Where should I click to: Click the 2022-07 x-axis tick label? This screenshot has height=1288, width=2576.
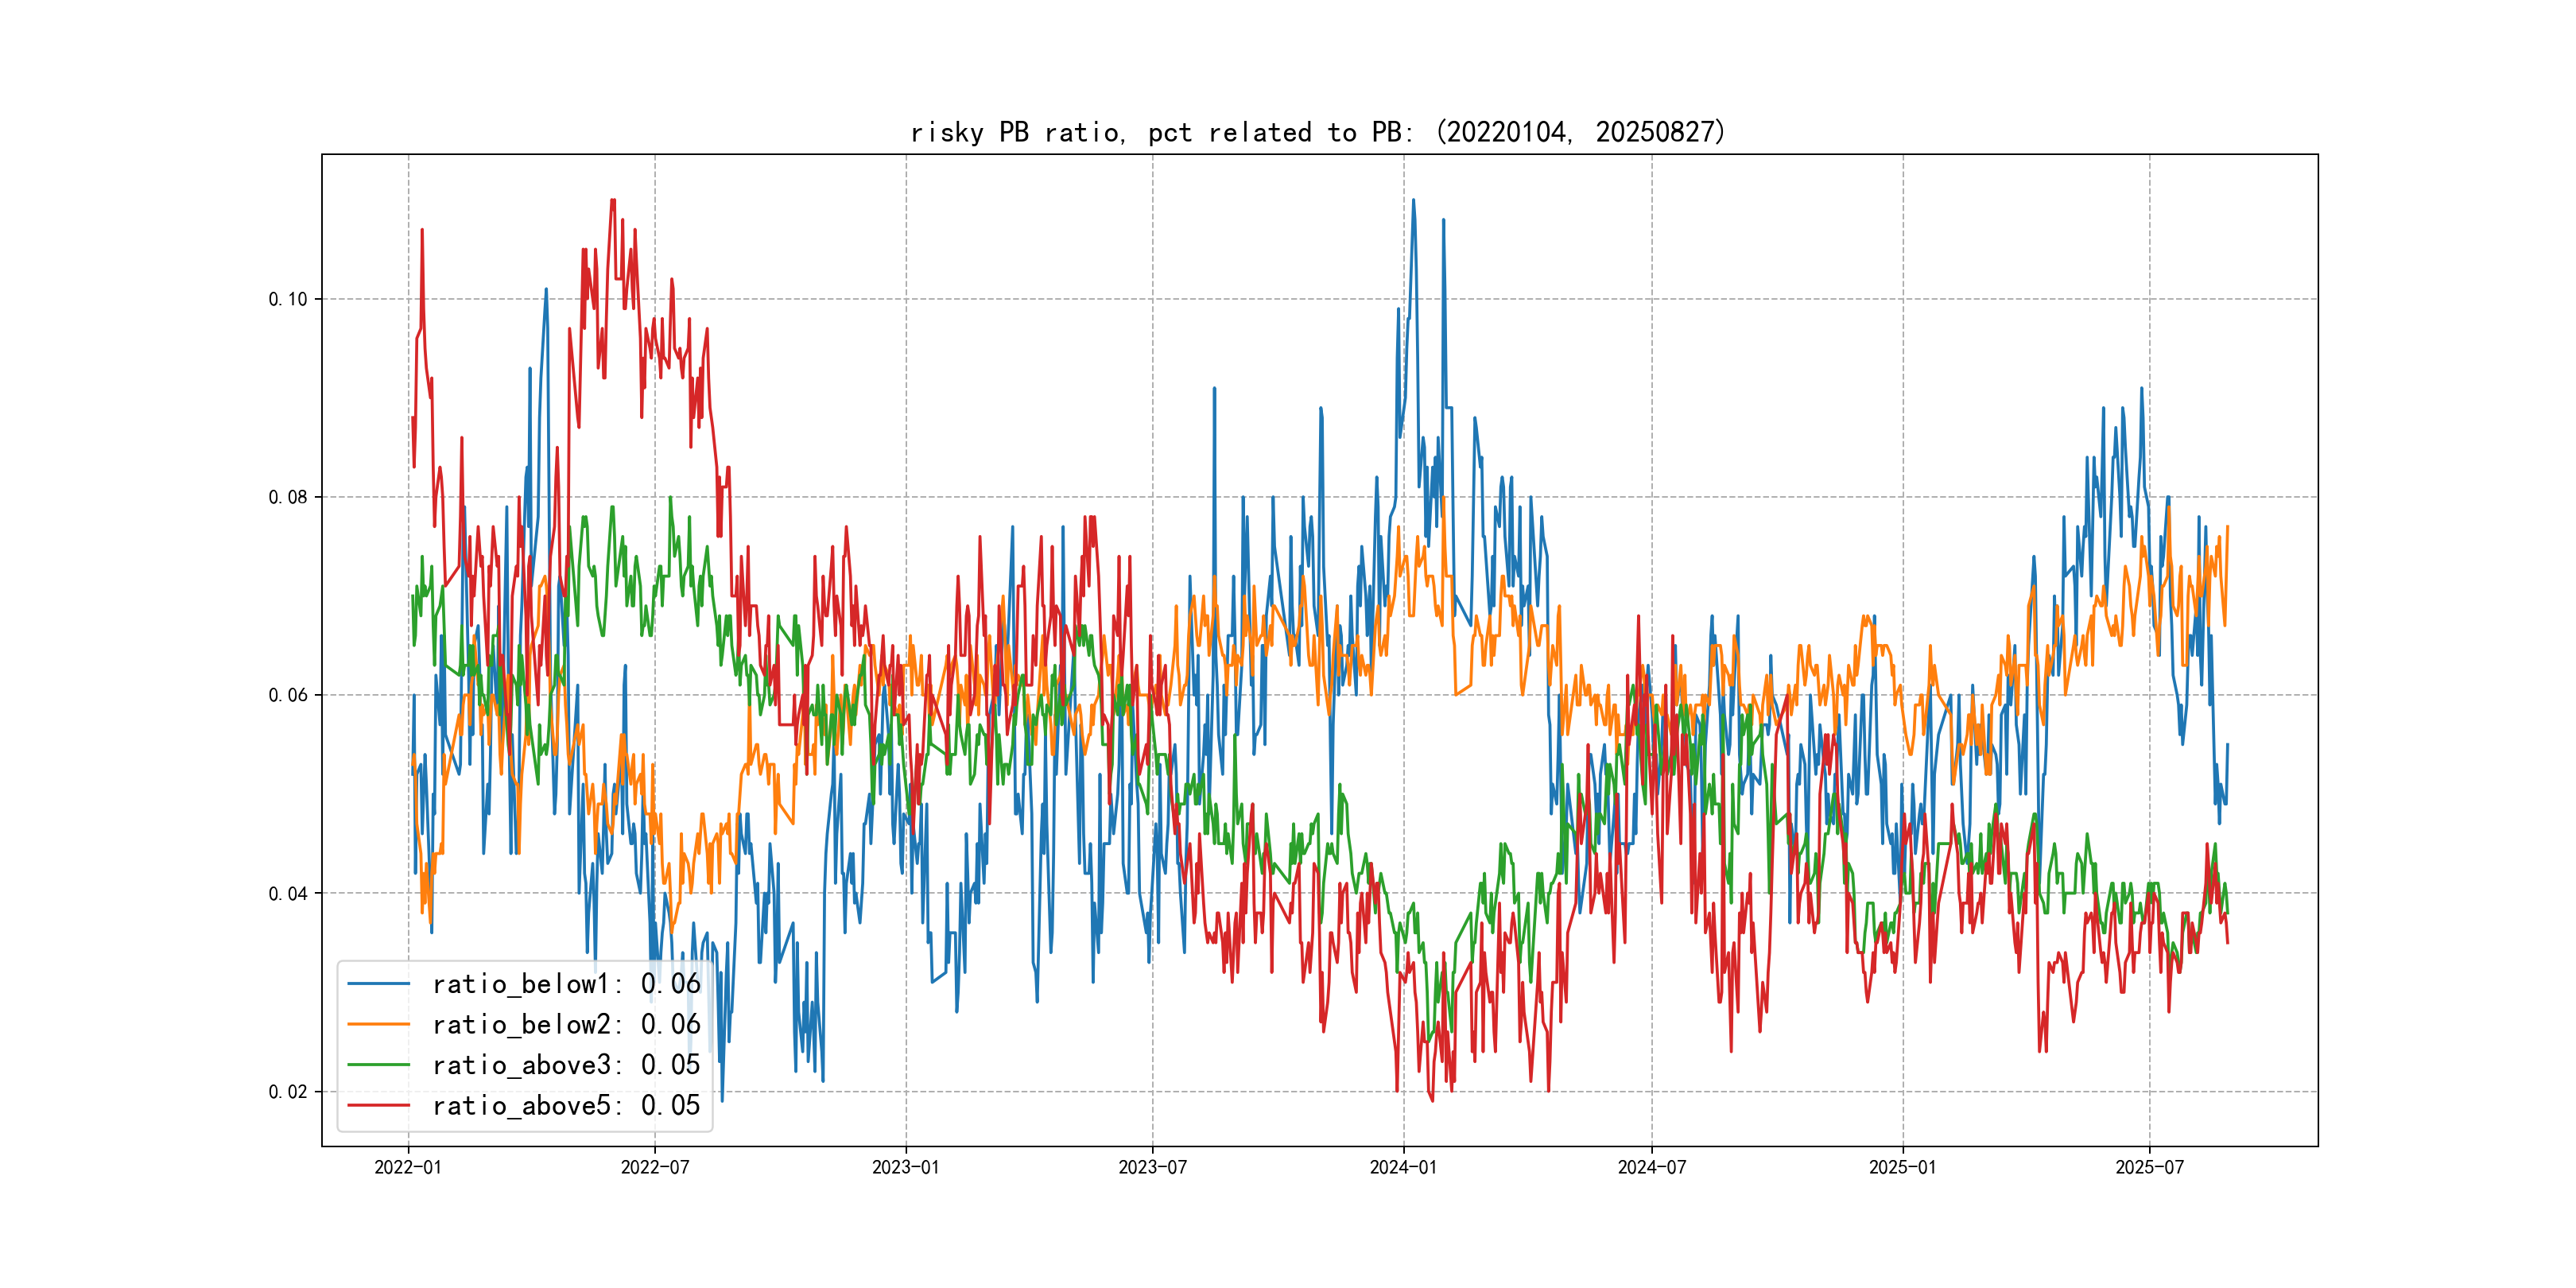coord(655,1167)
